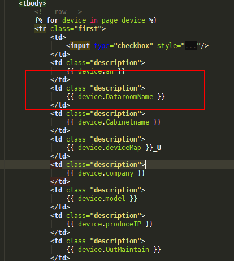Click the row HTML comment
This screenshot has width=234, height=261.
pos(58,12)
